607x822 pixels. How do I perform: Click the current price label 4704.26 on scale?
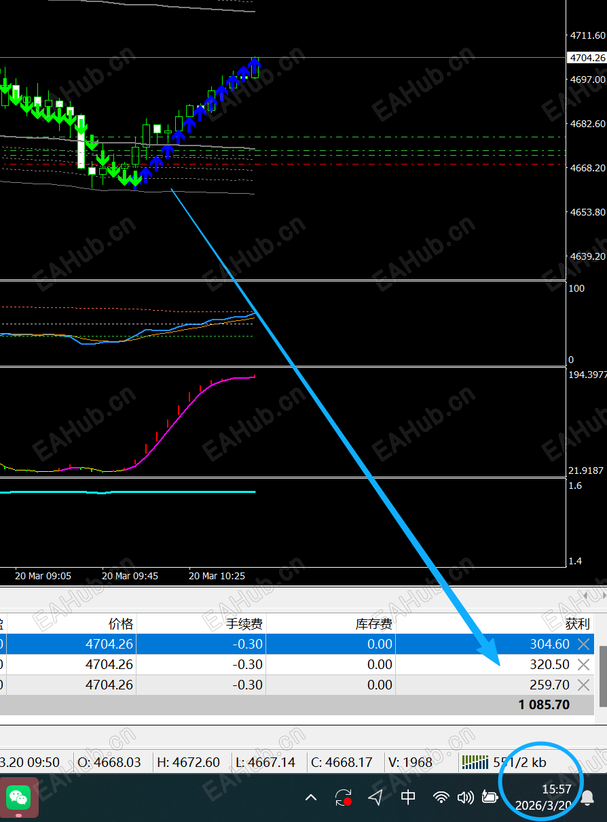point(587,58)
